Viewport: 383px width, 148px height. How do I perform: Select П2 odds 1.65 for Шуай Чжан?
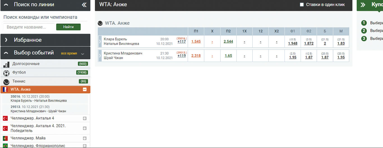228,56
